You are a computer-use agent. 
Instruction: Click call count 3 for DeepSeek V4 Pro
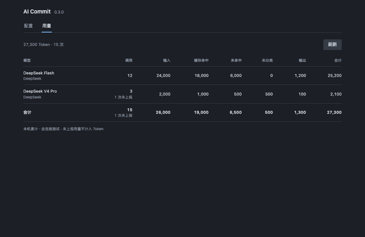(131, 91)
